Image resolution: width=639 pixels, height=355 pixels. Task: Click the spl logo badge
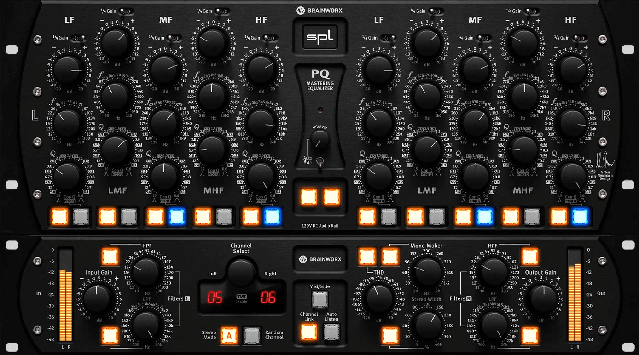(x=319, y=37)
